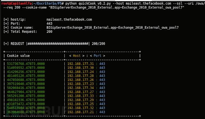Screen dimensions: 205x119
Task: Click host IP 192.168.177.29
Action: pyautogui.click(x=80, y=100)
